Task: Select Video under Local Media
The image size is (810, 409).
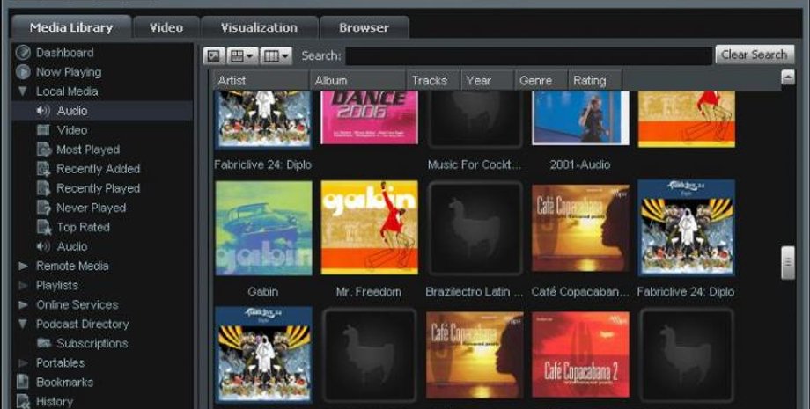Action: pyautogui.click(x=71, y=130)
